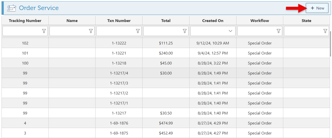Image resolution: width=332 pixels, height=138 pixels.
Task: Expand the Created On date dropdown
Action: [x=230, y=31]
